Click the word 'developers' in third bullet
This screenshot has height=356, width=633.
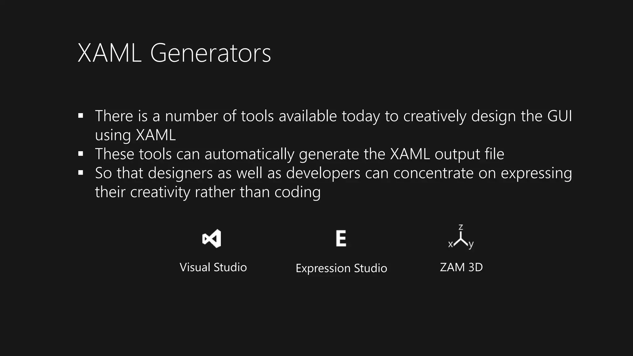point(323,173)
